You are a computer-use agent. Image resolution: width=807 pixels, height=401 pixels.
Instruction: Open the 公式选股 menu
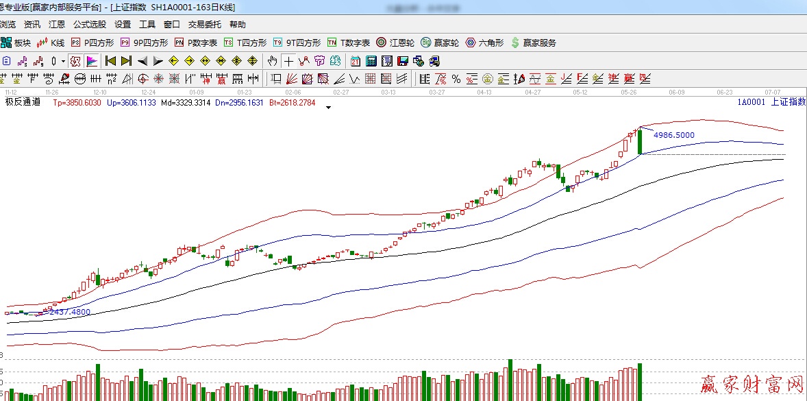(x=90, y=25)
